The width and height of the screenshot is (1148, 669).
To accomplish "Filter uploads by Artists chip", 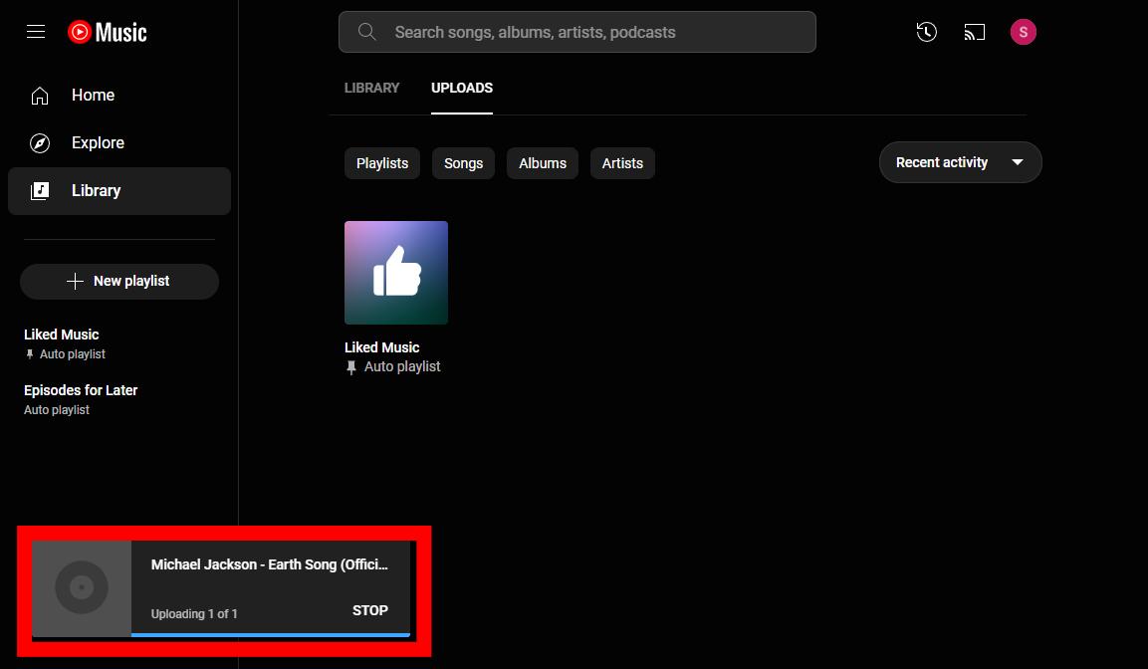I will (x=622, y=163).
